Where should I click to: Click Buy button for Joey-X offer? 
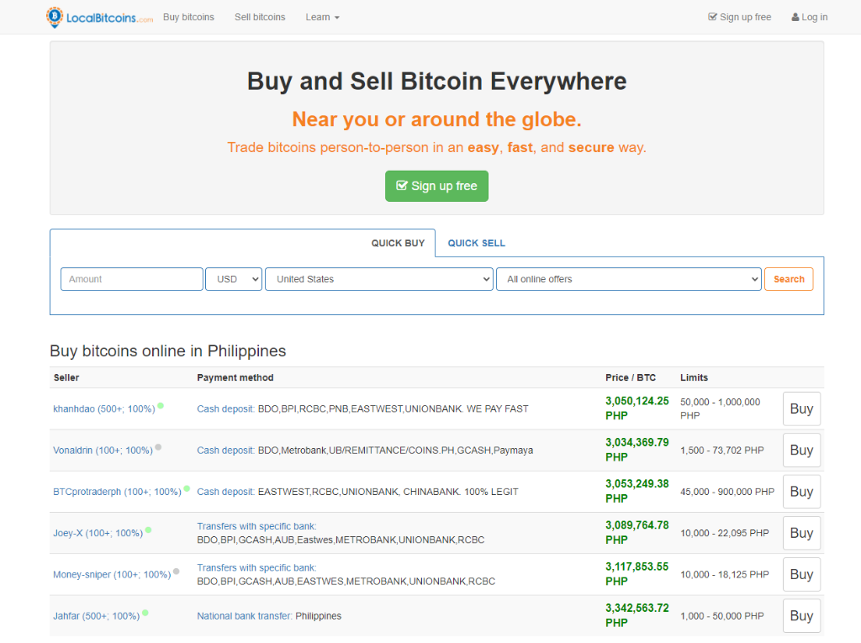(801, 533)
